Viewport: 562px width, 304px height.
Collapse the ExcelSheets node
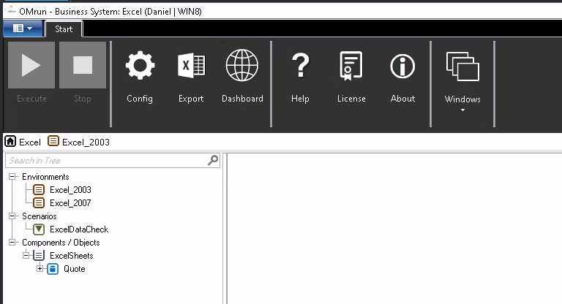(26, 255)
